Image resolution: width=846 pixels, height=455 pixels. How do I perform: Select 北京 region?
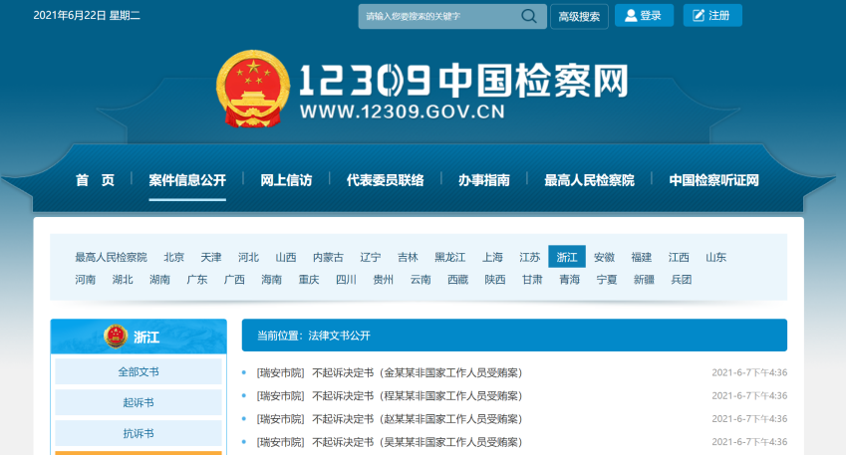click(173, 257)
